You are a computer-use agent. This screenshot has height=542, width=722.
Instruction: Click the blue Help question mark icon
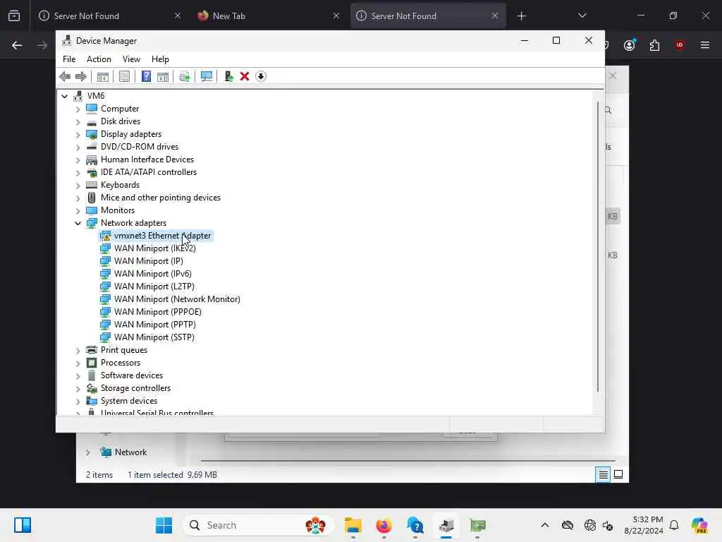pos(146,76)
